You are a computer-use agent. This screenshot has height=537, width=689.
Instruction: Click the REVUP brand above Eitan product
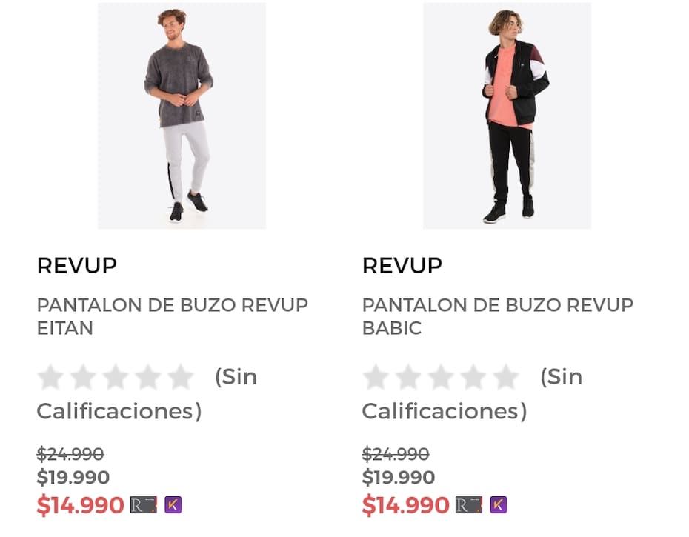click(77, 265)
